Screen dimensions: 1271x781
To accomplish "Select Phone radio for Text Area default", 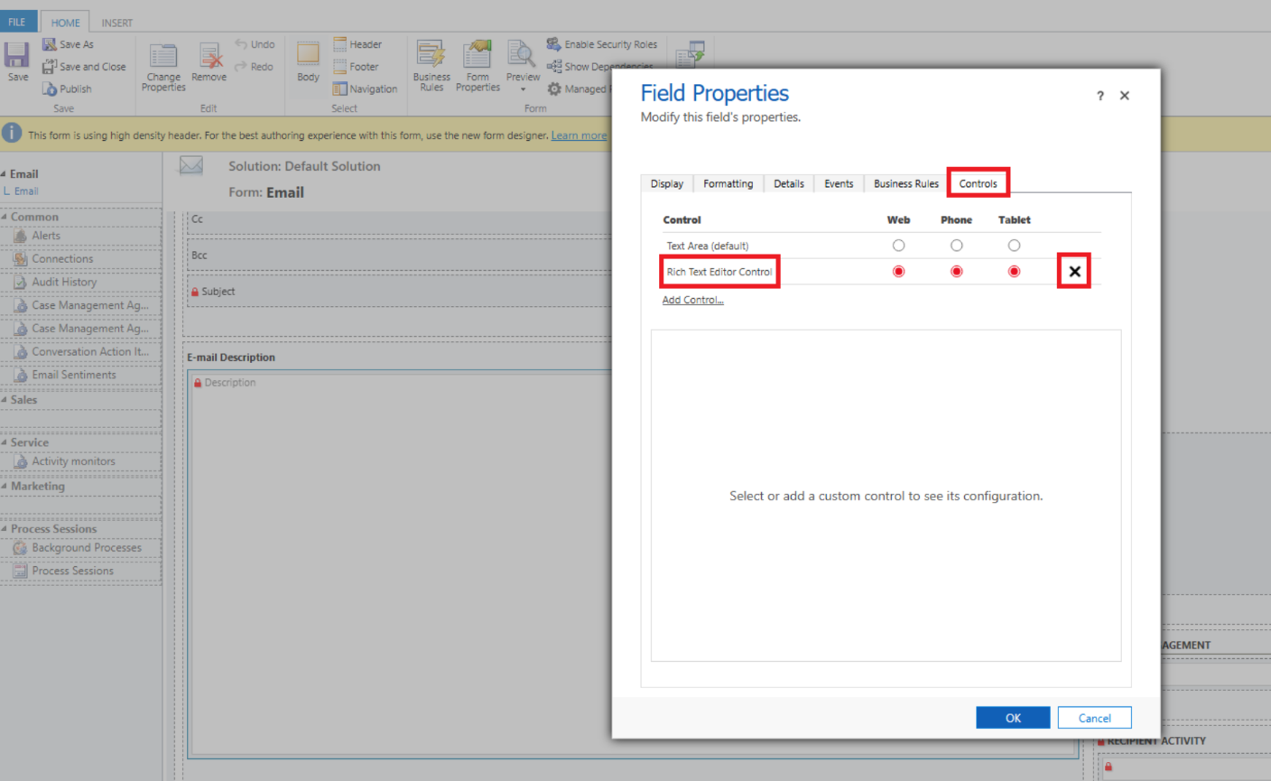I will tap(956, 246).
